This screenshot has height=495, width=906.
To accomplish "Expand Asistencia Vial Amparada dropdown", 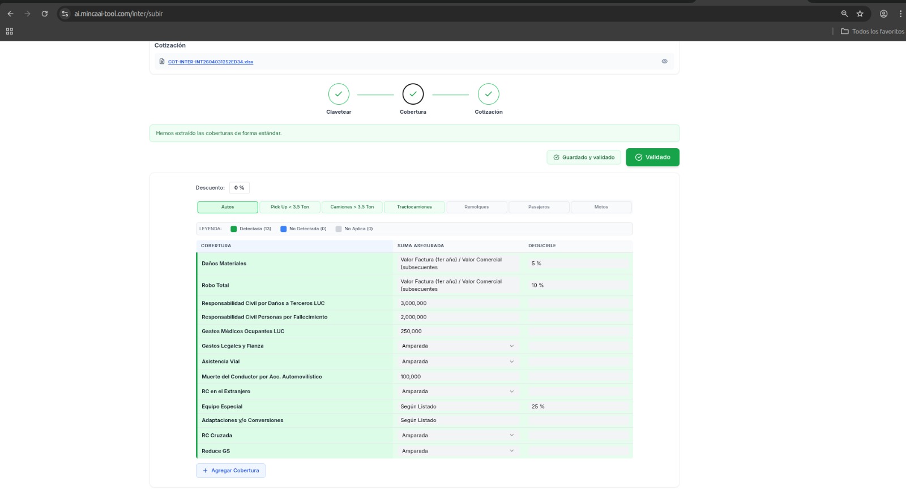I will [x=458, y=361].
